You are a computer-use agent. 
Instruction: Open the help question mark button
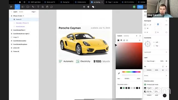coord(165,96)
